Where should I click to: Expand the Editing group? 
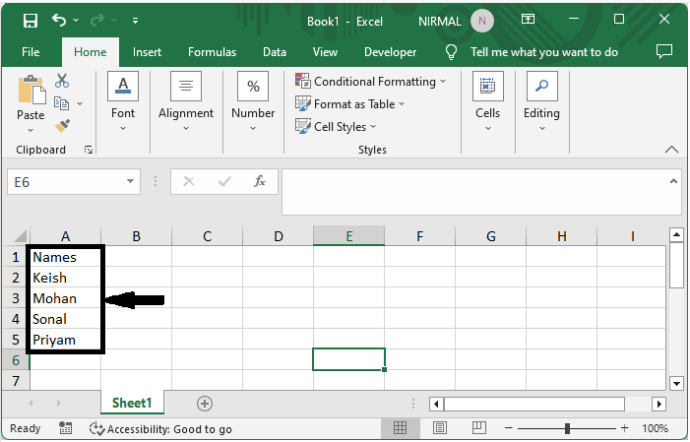coord(541,101)
